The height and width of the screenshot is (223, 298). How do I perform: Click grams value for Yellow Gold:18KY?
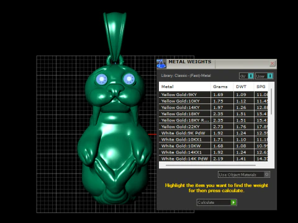(218, 114)
